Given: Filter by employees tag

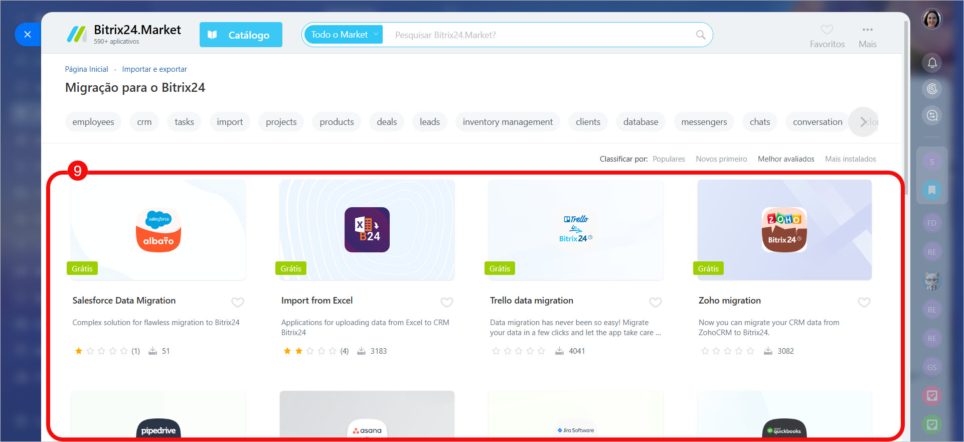Looking at the screenshot, I should coord(93,122).
